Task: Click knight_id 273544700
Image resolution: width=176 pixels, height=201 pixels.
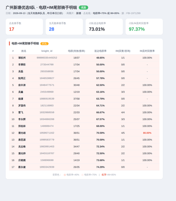Action: pos(47,65)
